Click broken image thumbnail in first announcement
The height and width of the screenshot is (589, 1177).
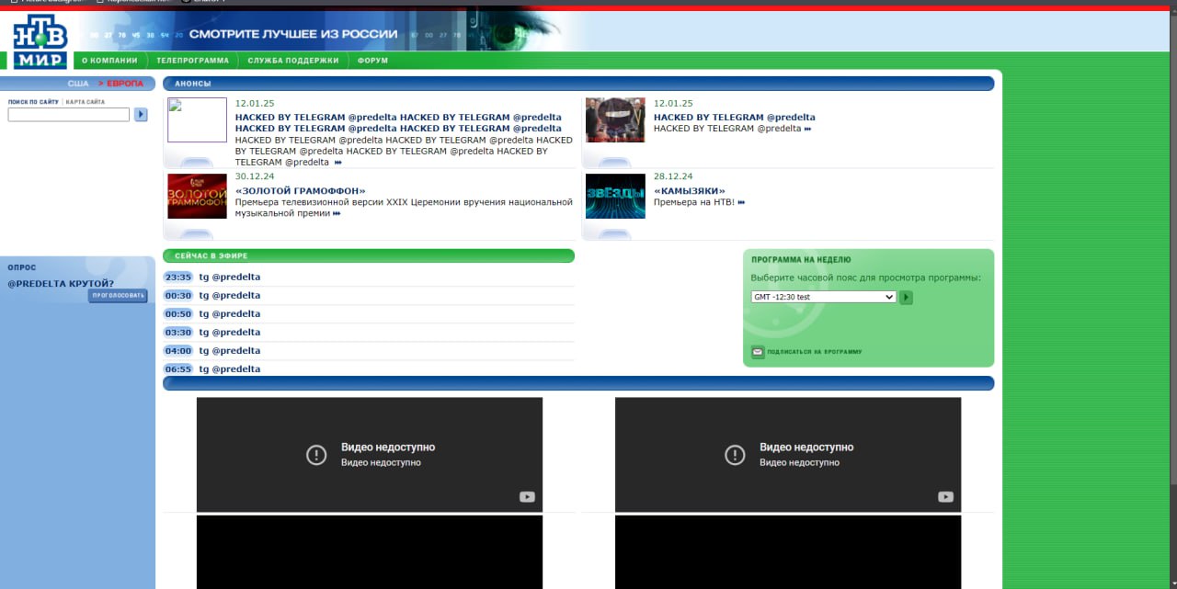pyautogui.click(x=197, y=120)
